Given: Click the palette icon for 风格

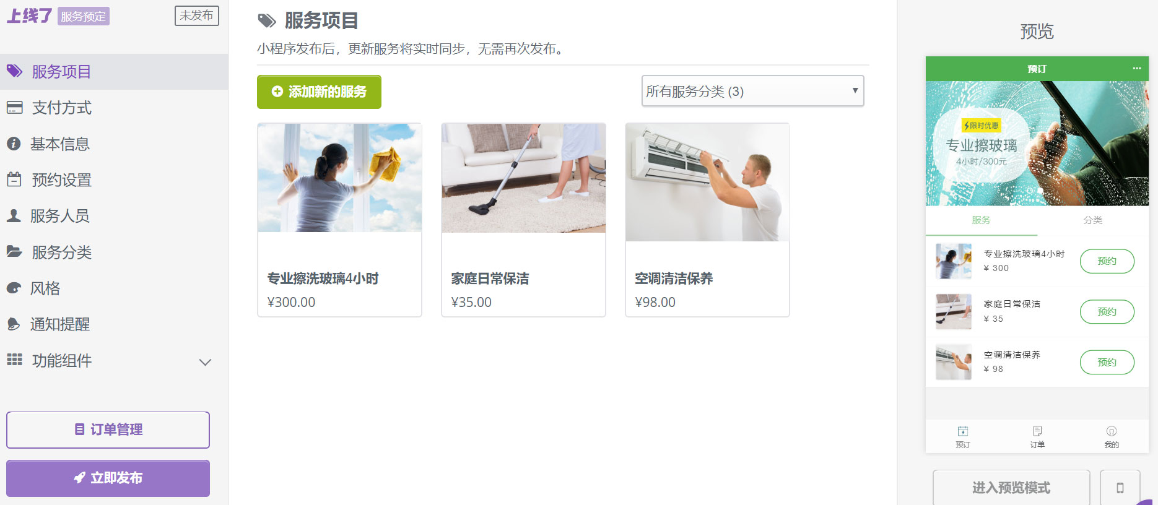Looking at the screenshot, I should coord(14,288).
